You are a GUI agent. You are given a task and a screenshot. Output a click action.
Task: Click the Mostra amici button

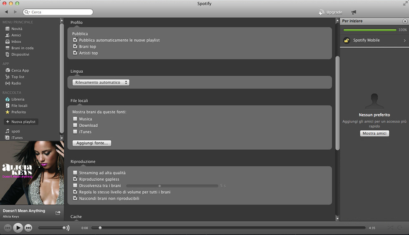pyautogui.click(x=374, y=133)
